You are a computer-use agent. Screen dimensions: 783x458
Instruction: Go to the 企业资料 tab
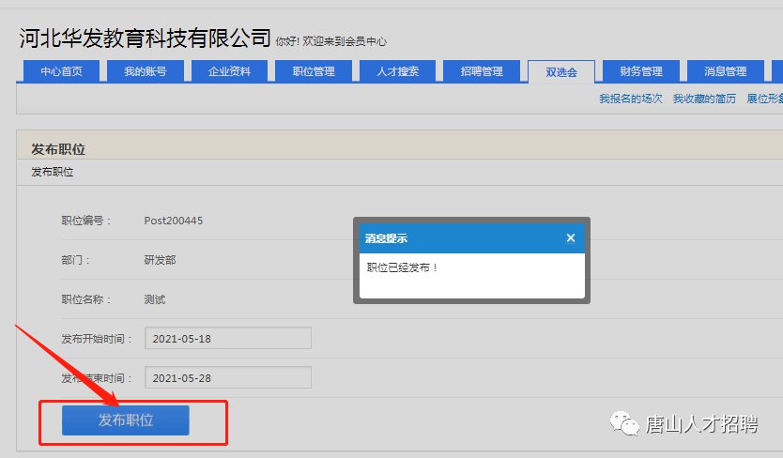[x=229, y=71]
